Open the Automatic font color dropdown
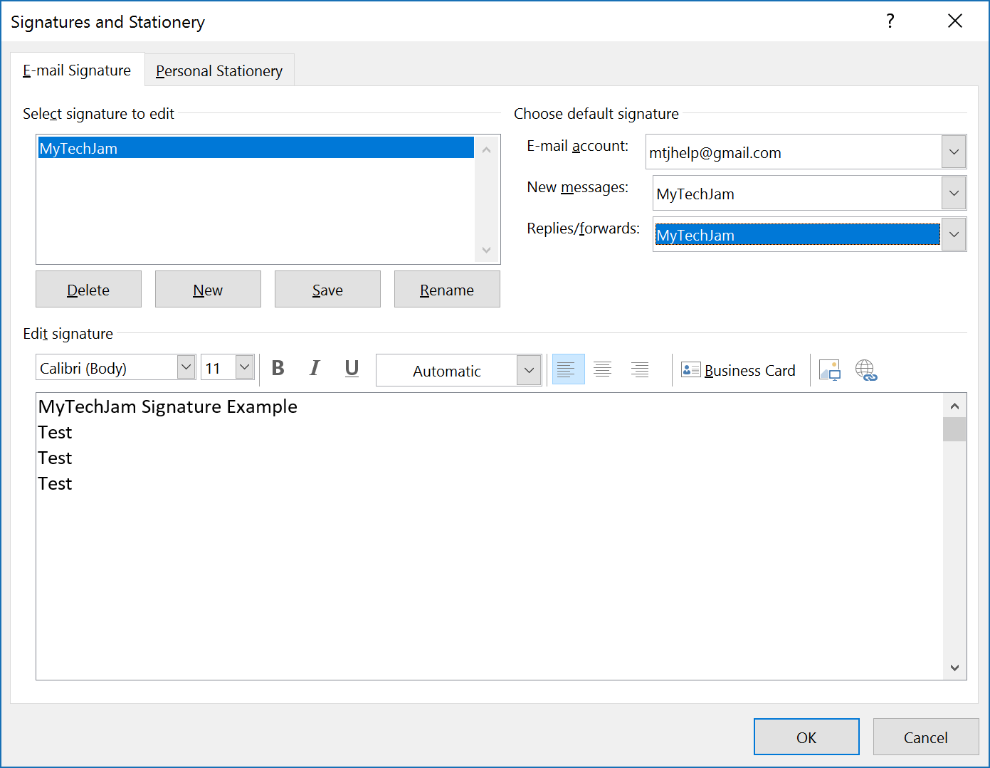Image resolution: width=990 pixels, height=768 pixels. [529, 370]
